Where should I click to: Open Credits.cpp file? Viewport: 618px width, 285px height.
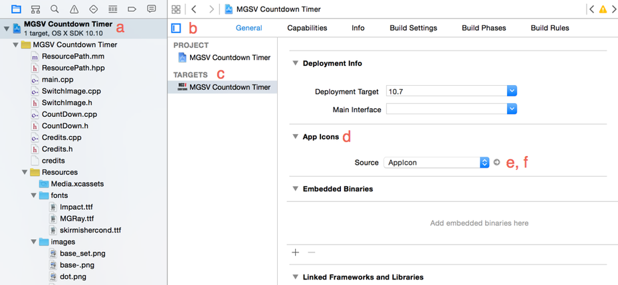62,138
